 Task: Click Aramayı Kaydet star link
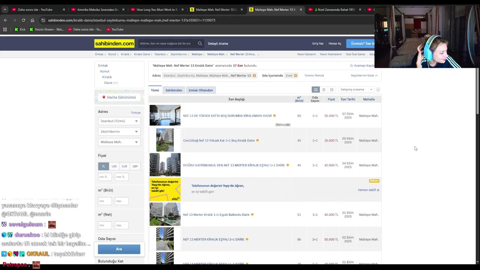click(x=362, y=66)
